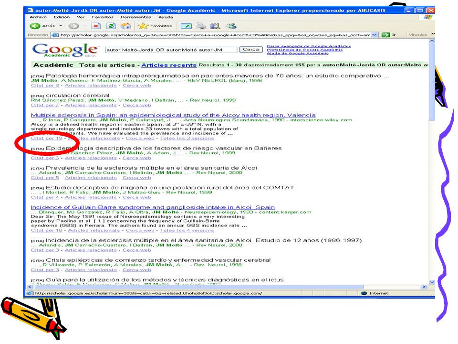Open the Herramientas menu
The image size is (458, 344).
[135, 17]
